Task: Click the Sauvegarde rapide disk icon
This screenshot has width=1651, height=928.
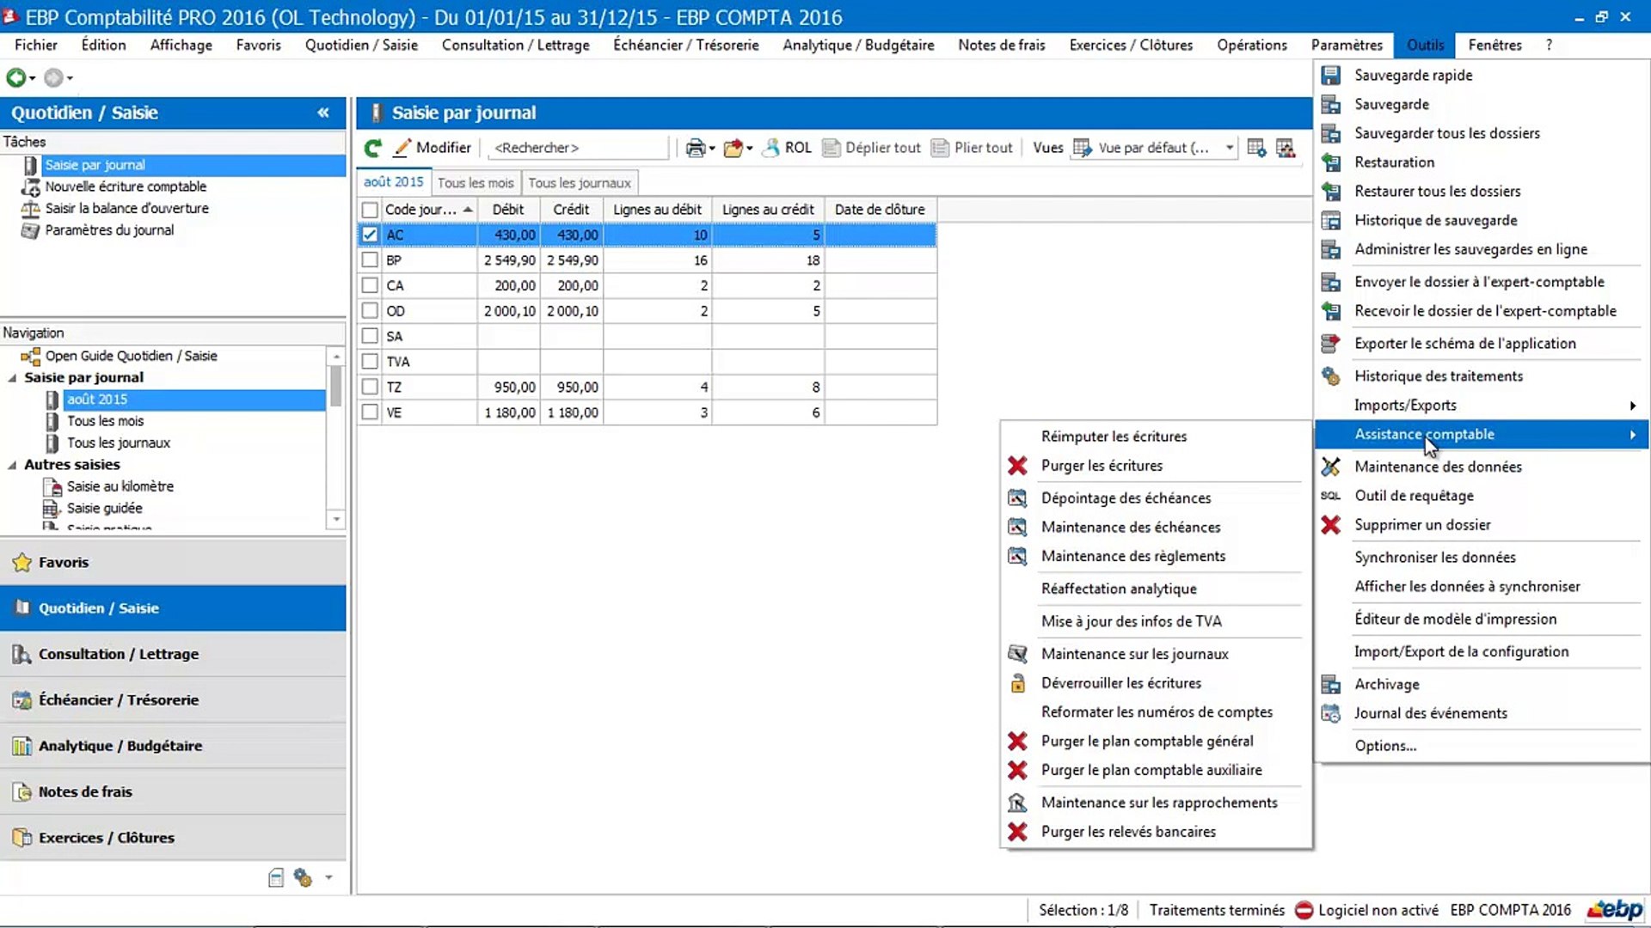Action: (x=1330, y=76)
